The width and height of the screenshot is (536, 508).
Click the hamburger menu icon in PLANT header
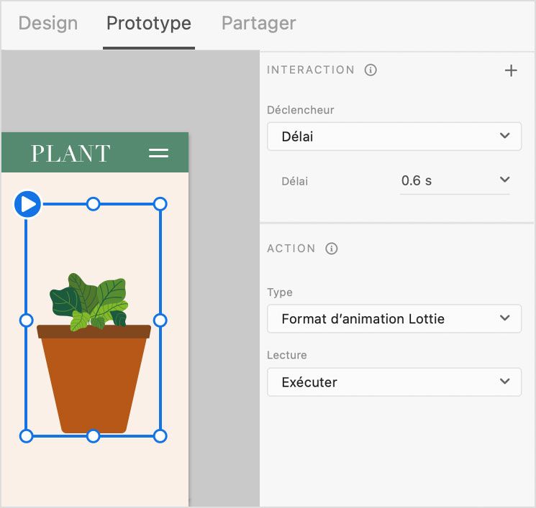(x=158, y=153)
